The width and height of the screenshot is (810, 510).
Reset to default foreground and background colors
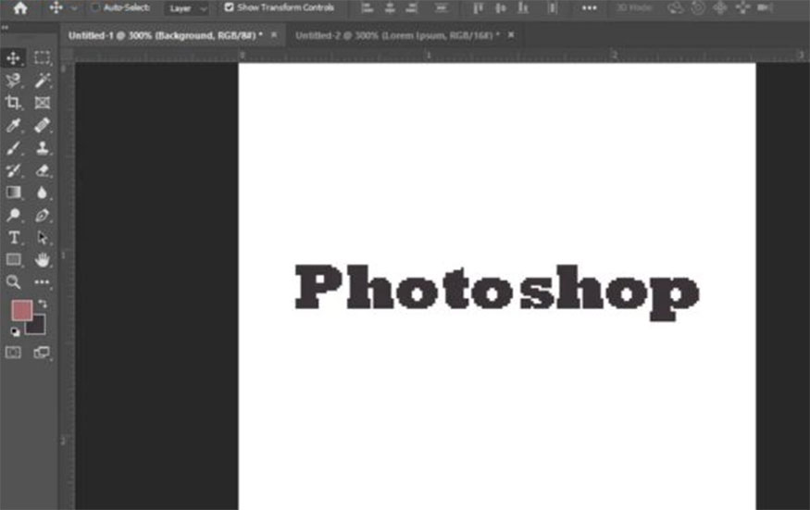click(15, 331)
